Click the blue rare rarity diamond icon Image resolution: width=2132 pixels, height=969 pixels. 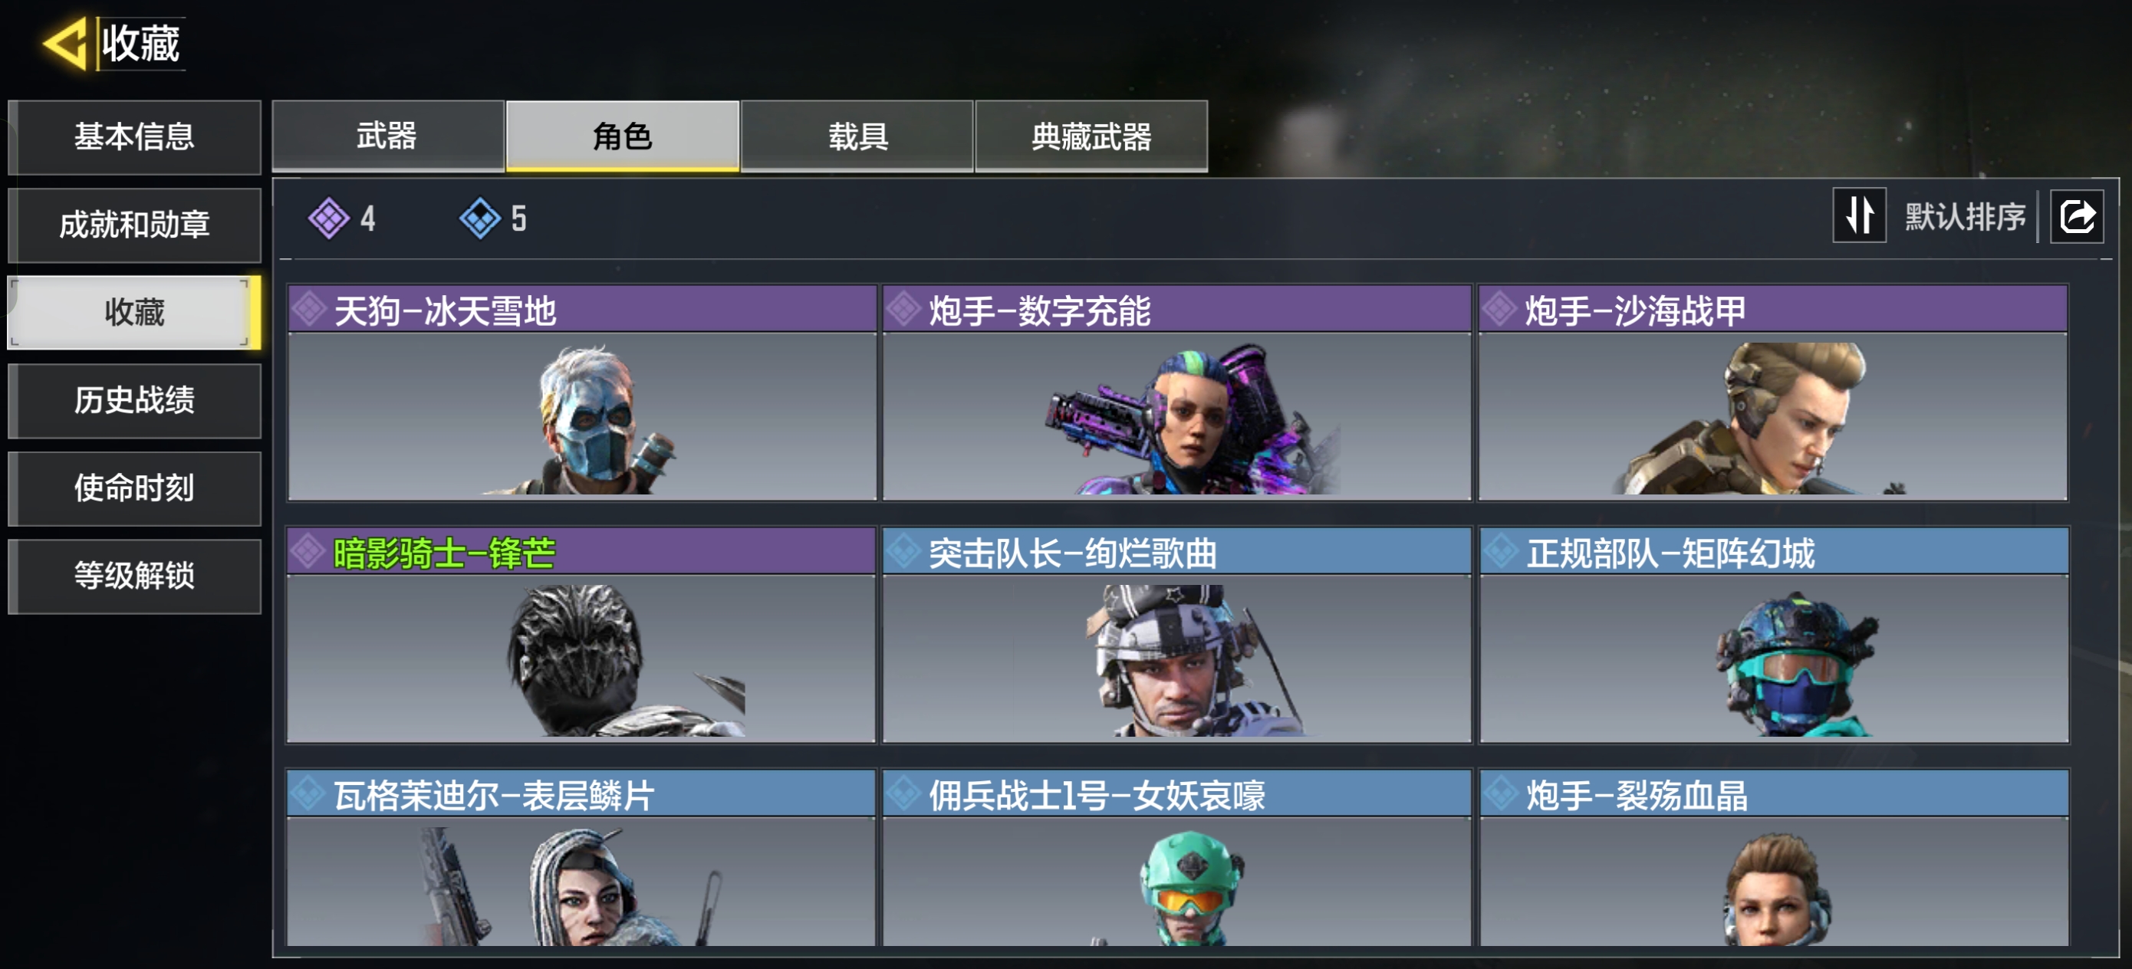pyautogui.click(x=480, y=218)
